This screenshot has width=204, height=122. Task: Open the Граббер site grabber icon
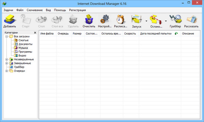[x=175, y=19]
